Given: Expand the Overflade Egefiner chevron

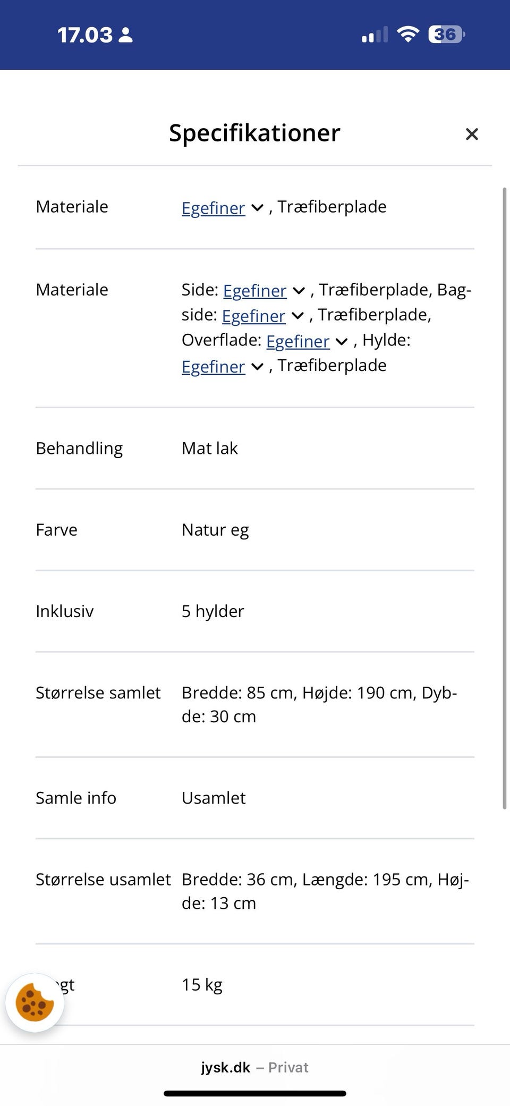Looking at the screenshot, I should (341, 341).
